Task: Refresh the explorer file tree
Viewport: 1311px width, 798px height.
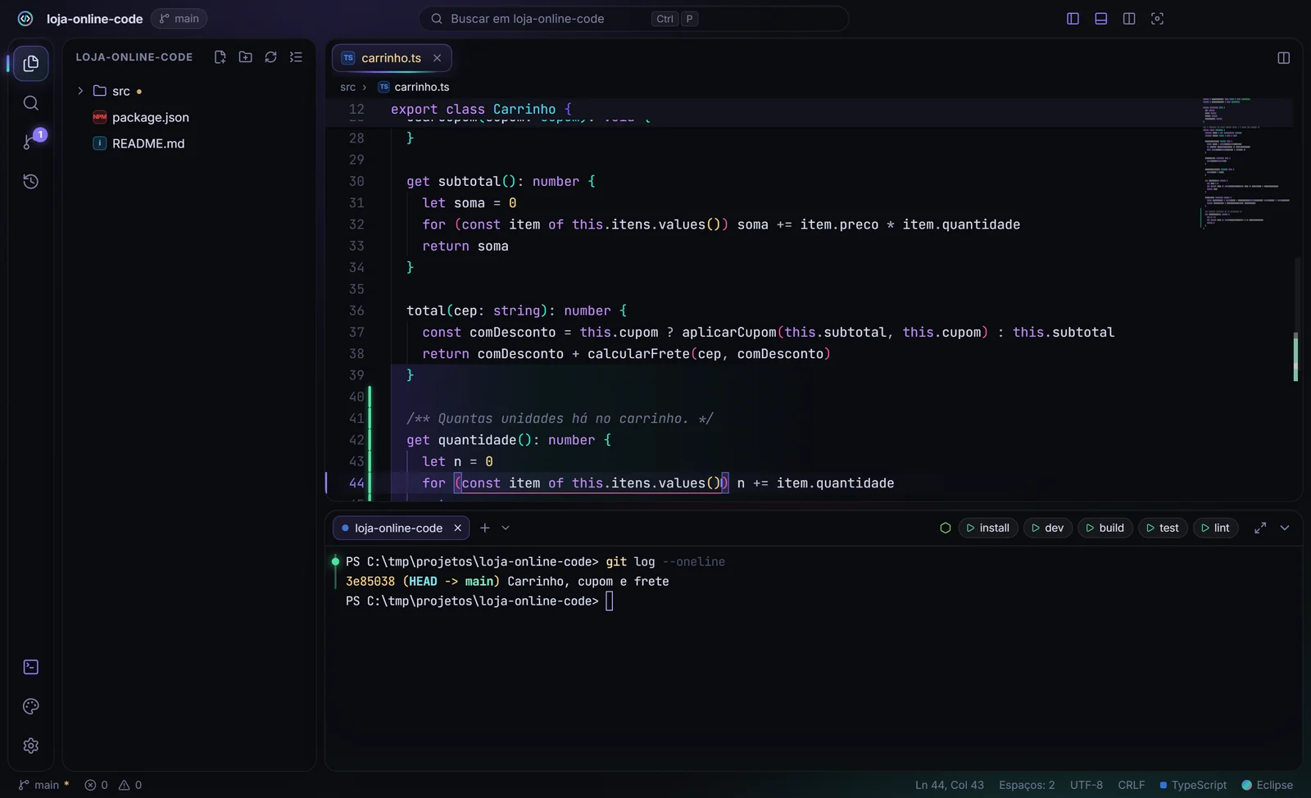Action: click(270, 57)
